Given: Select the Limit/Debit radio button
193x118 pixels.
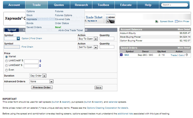Looking at the screenshot, I should tap(6, 65).
